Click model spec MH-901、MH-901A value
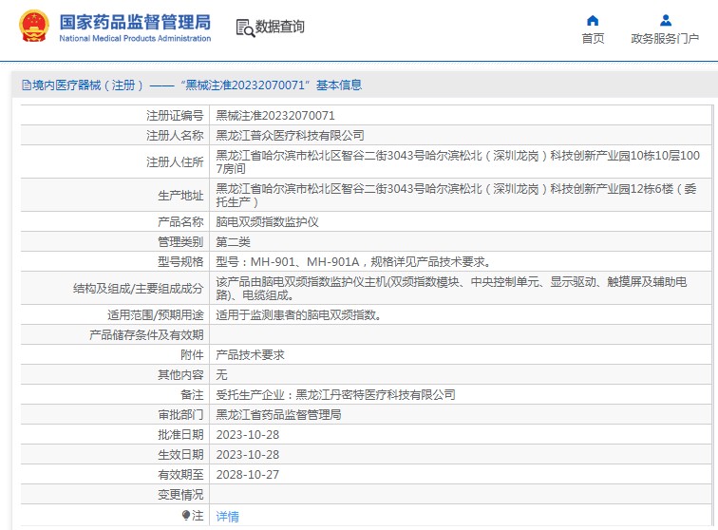This screenshot has width=718, height=530. point(353,262)
